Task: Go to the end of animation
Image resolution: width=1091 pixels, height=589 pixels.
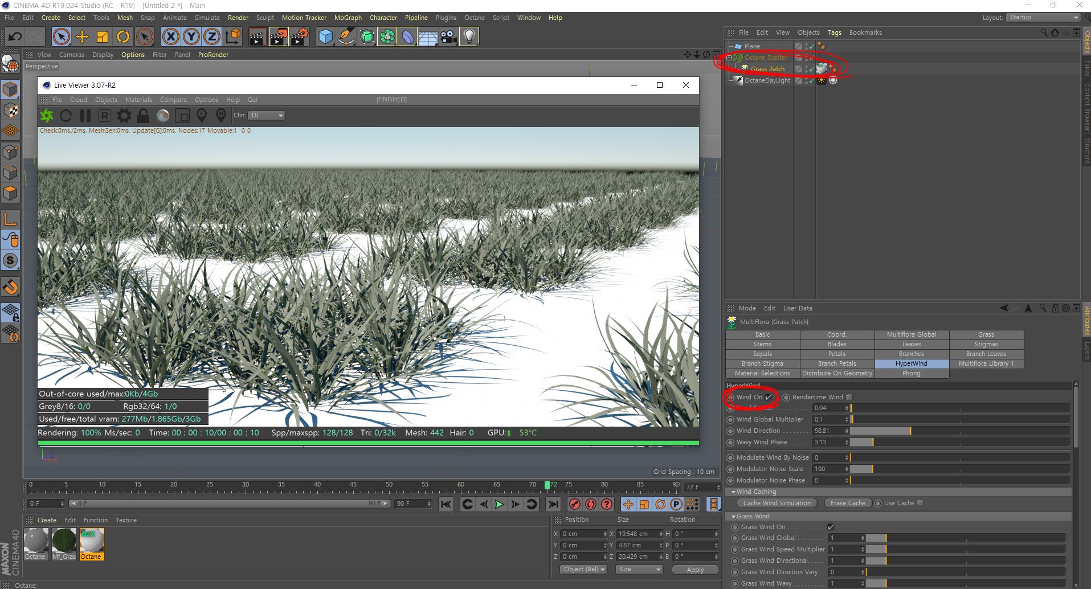Action: pyautogui.click(x=553, y=504)
